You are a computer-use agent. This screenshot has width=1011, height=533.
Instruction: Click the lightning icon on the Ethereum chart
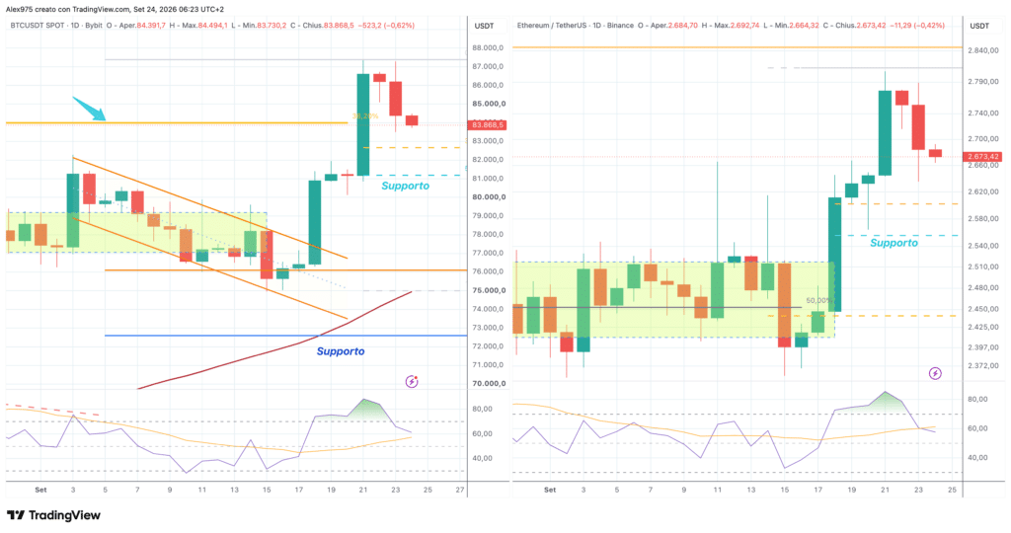click(935, 373)
